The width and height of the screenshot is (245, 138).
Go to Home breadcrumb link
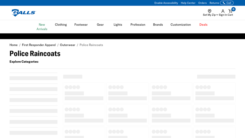pyautogui.click(x=13, y=45)
